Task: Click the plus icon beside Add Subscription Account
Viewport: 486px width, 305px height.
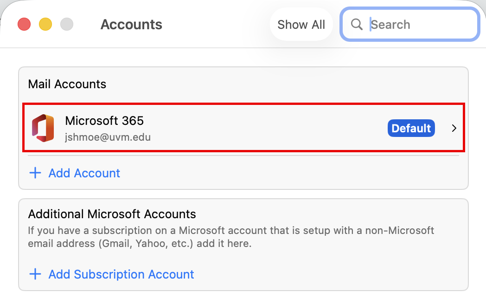Action: pos(35,274)
